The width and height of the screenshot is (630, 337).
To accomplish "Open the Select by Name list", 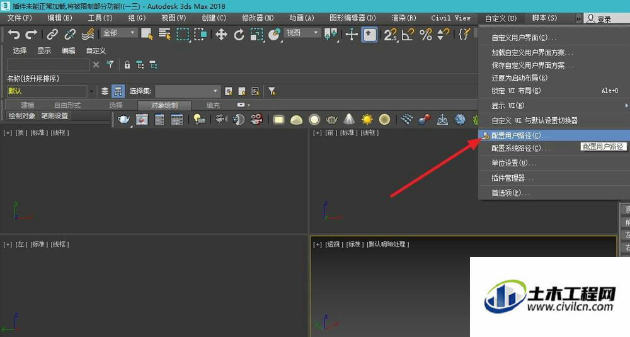I will pyautogui.click(x=164, y=35).
